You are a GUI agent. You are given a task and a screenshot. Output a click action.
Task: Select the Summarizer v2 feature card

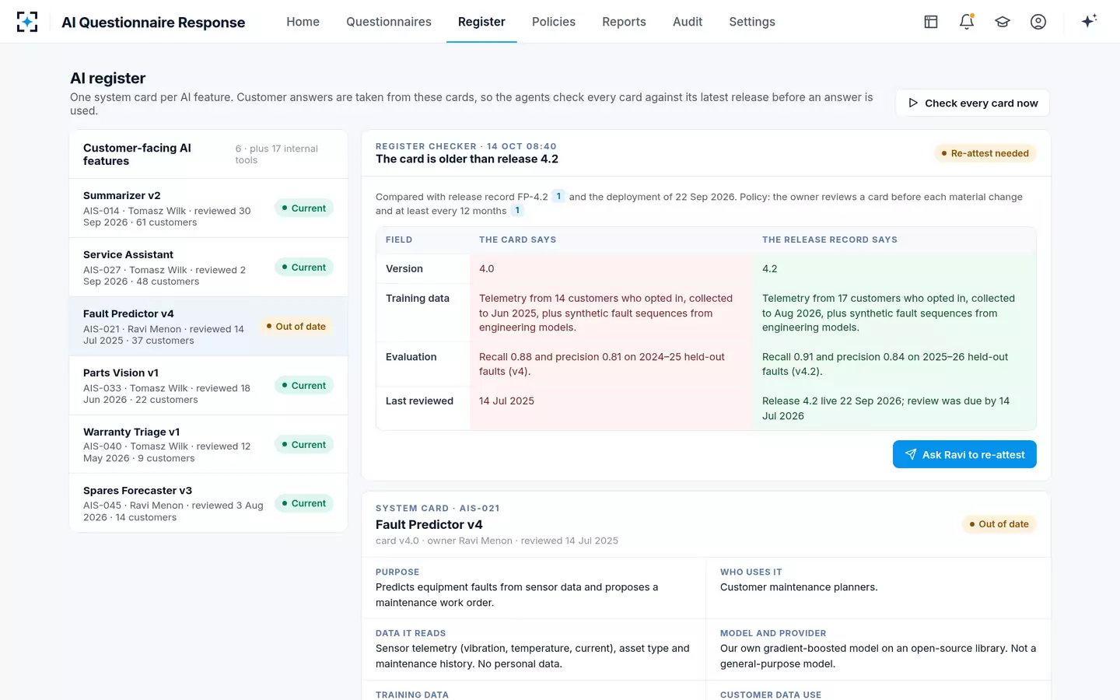pyautogui.click(x=208, y=208)
